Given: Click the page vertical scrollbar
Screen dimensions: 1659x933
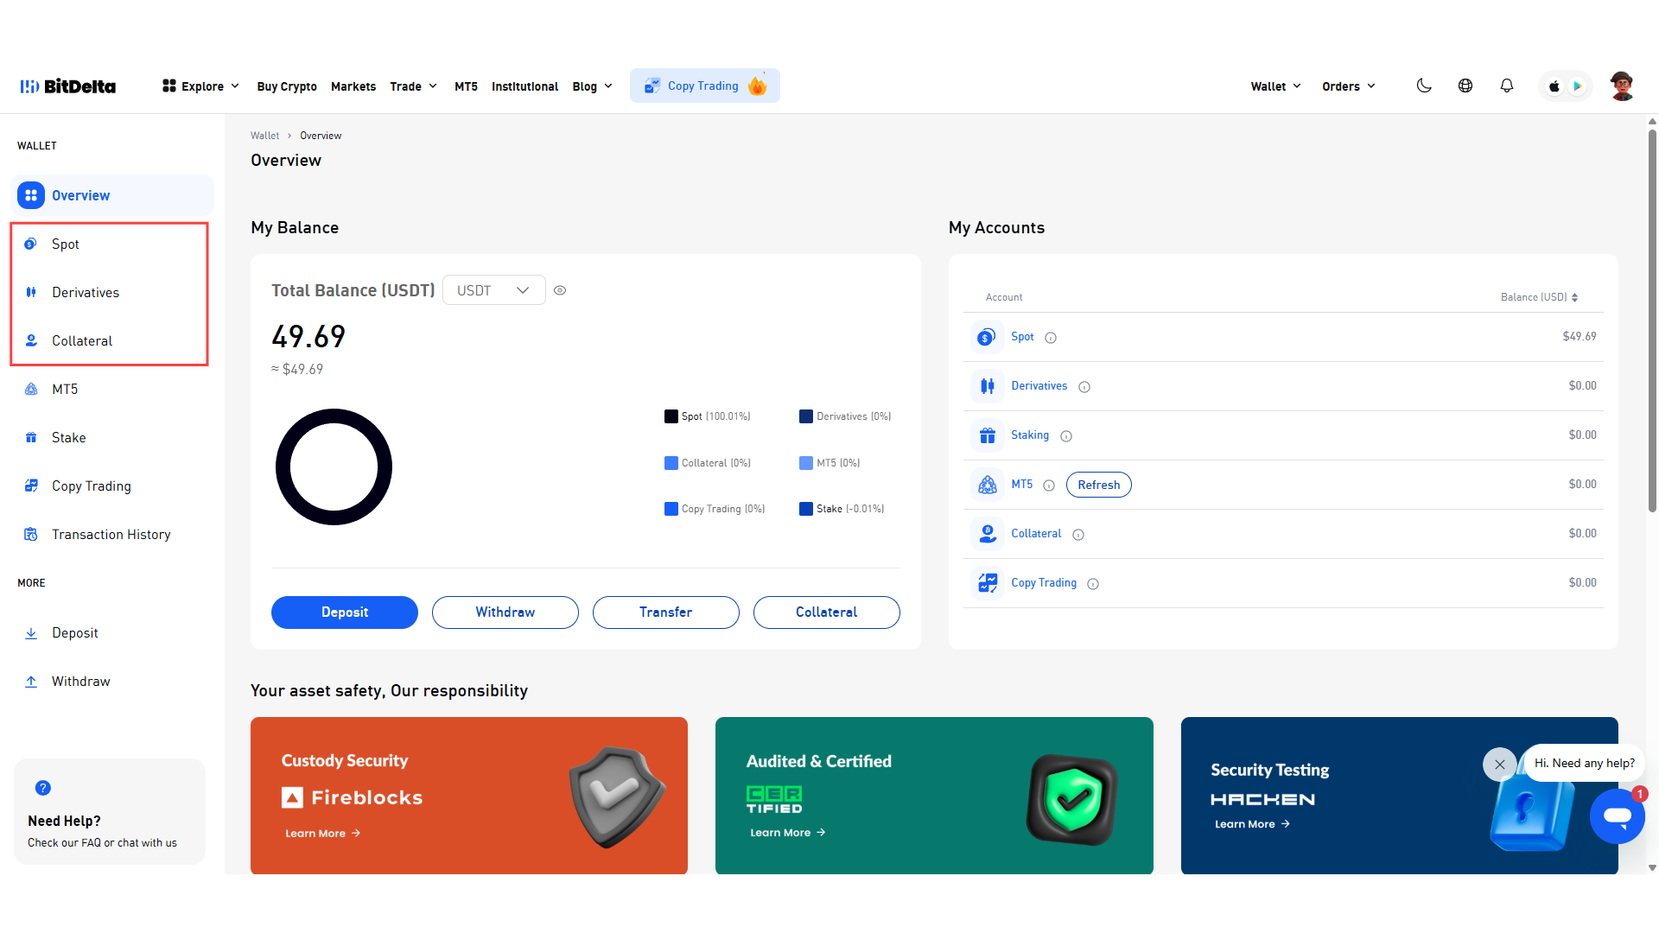Looking at the screenshot, I should click(x=1652, y=320).
